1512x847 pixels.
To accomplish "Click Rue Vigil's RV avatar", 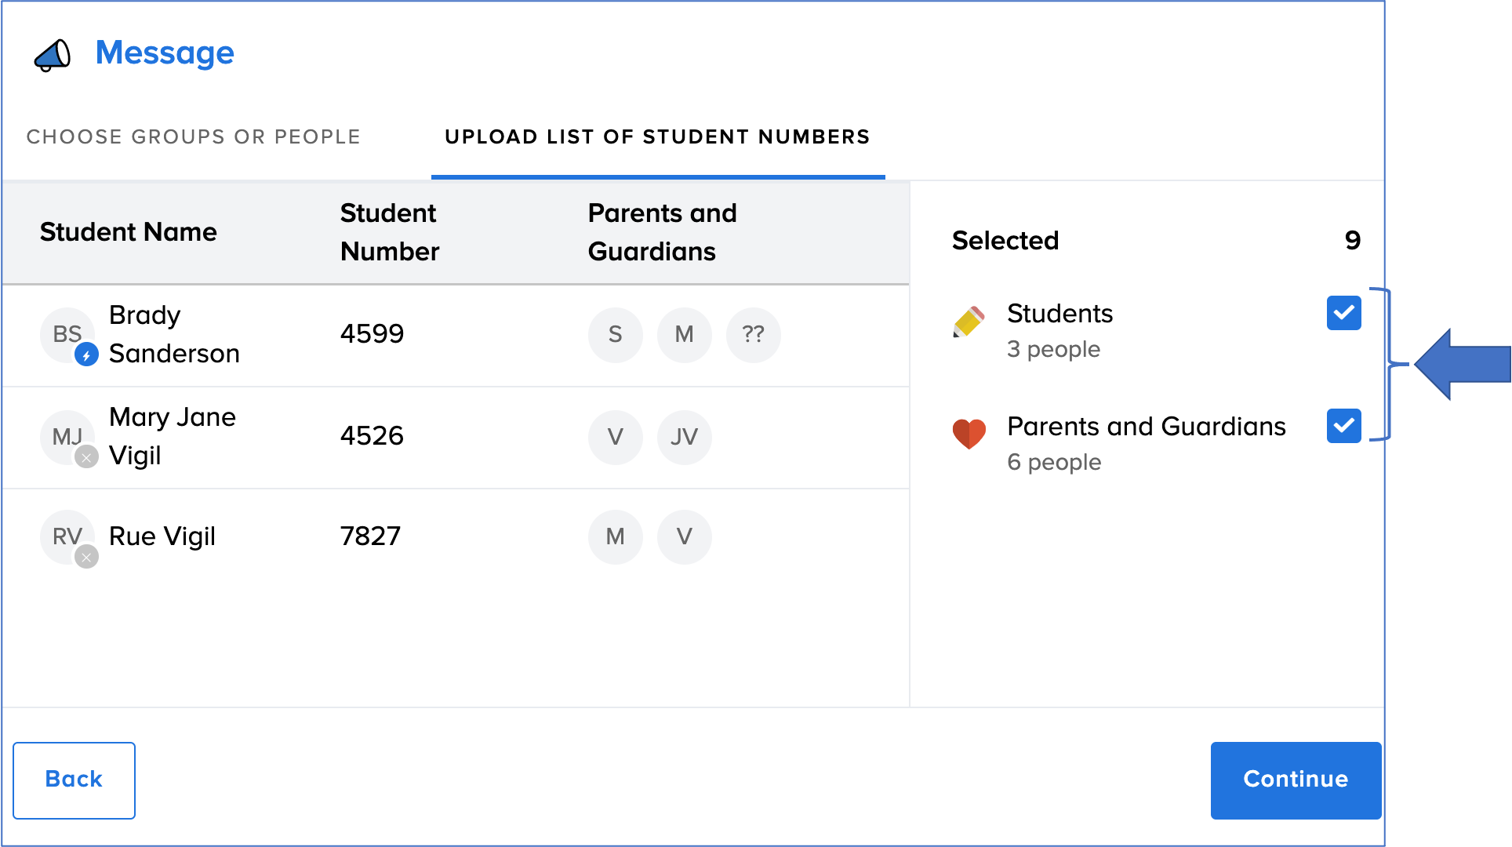I will [x=67, y=537].
